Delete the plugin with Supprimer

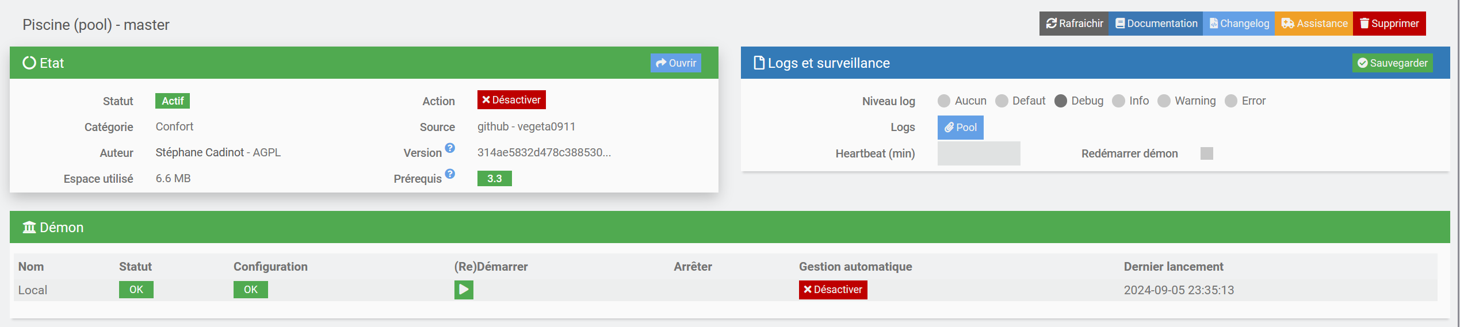1389,24
